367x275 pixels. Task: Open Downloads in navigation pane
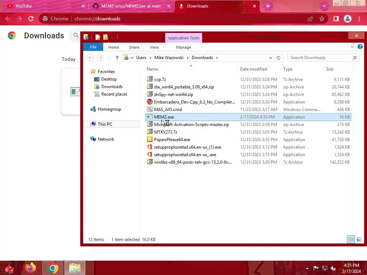[x=112, y=87]
